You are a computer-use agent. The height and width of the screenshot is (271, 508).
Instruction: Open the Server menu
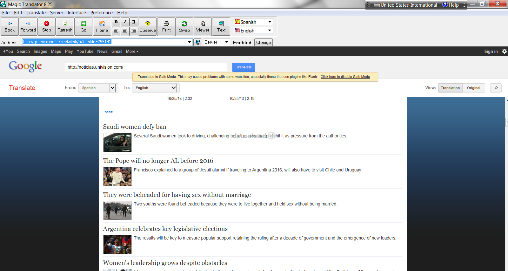(57, 13)
